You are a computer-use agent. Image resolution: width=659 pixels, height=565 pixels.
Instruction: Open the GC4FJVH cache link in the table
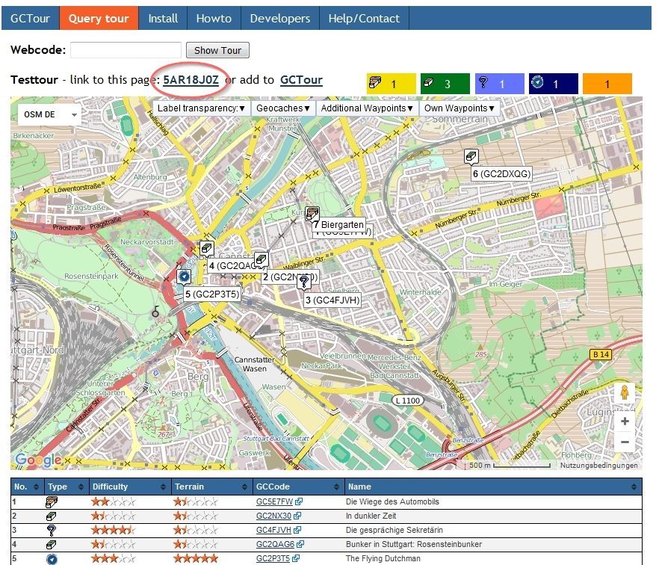click(x=273, y=530)
